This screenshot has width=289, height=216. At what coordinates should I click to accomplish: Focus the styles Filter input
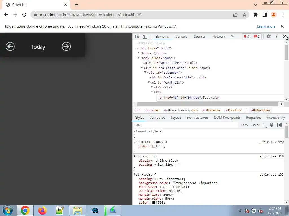(x=186, y=125)
